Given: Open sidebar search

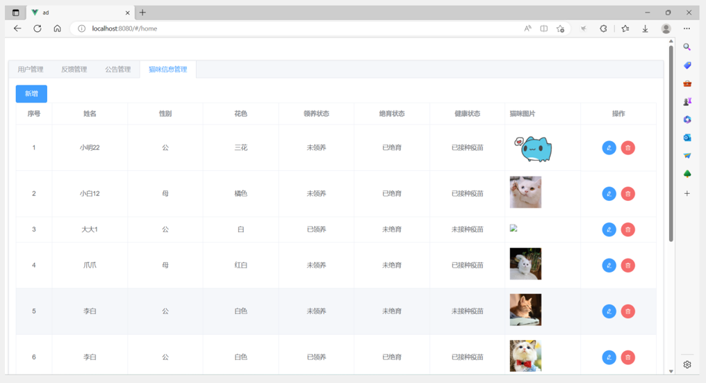Looking at the screenshot, I should tap(687, 47).
